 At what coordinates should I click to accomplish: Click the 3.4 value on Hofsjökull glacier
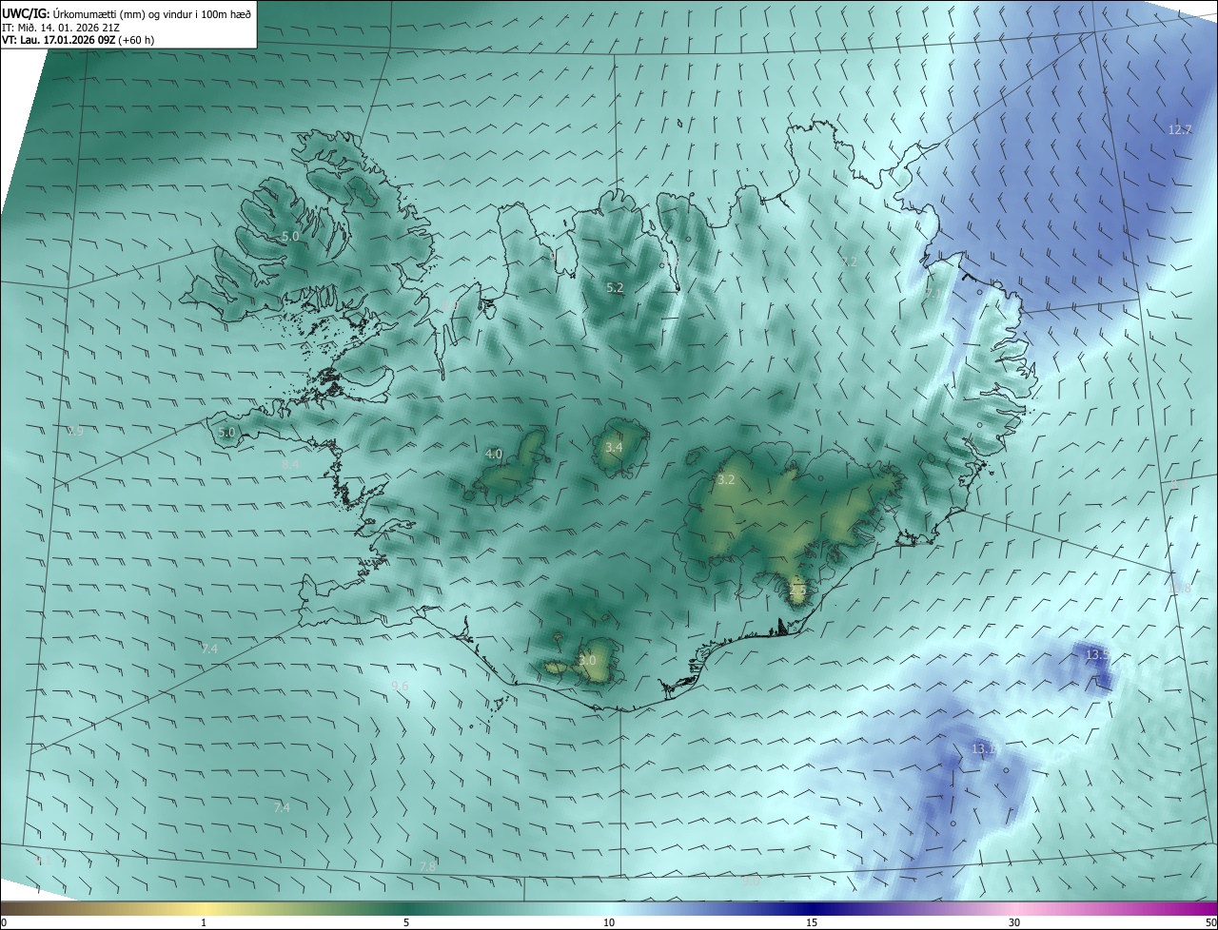(x=614, y=447)
